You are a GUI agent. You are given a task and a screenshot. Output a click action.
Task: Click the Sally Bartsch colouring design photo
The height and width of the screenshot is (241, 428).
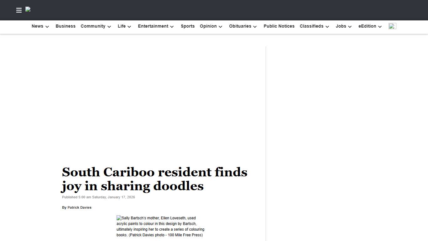point(160,226)
